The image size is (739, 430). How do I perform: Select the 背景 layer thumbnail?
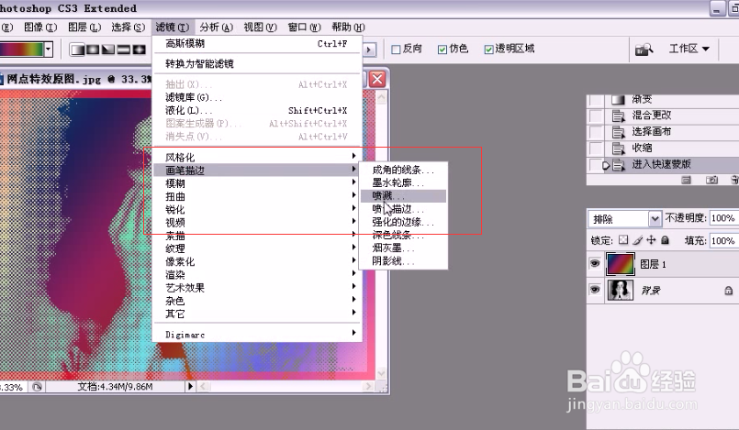pyautogui.click(x=620, y=290)
